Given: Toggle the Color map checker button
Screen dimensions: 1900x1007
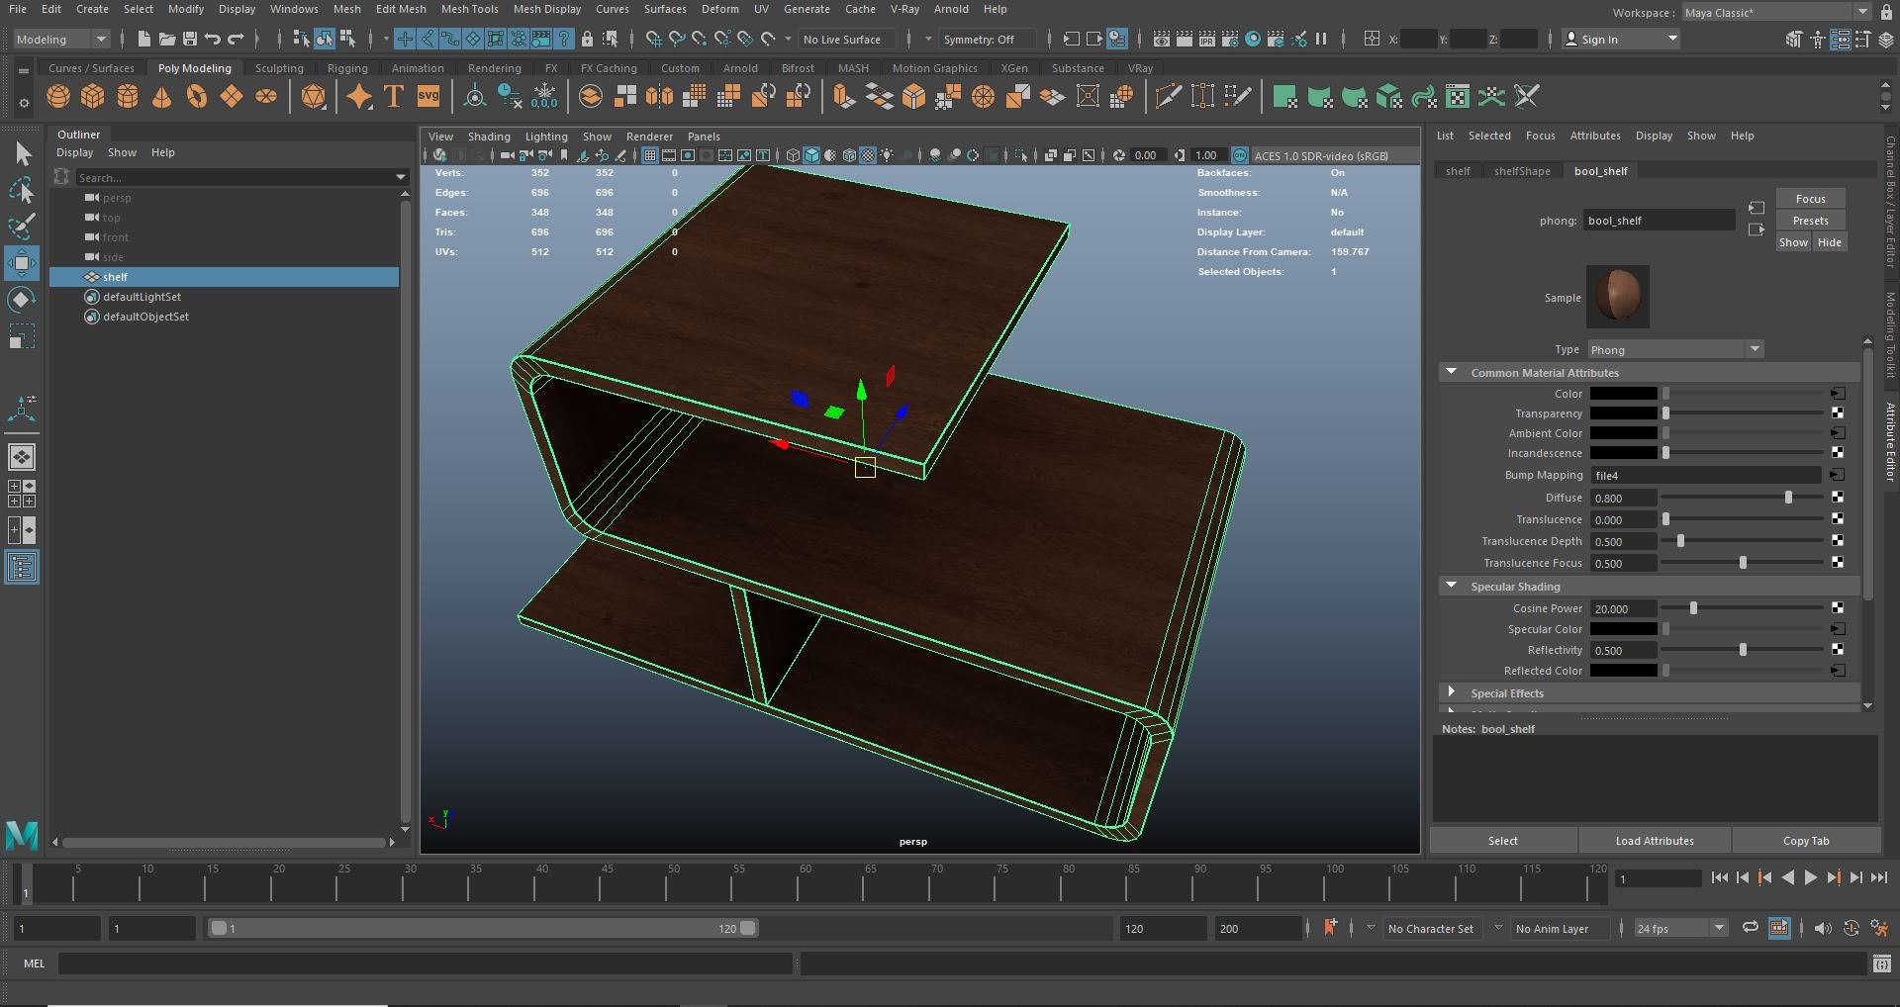Looking at the screenshot, I should pyautogui.click(x=1838, y=394).
